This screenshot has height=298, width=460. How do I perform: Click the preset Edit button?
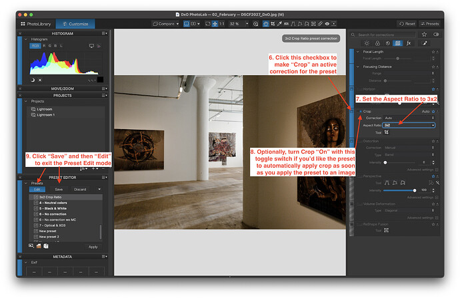(x=37, y=190)
